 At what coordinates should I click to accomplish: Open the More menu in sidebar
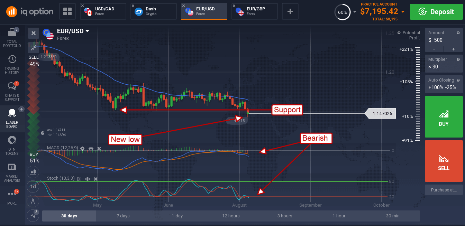(x=12, y=197)
